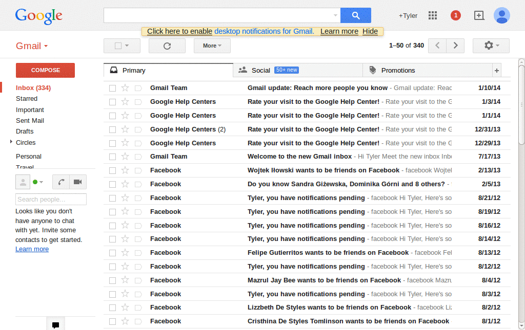
Task: Open the notification banner Learn more link
Action: click(x=339, y=31)
